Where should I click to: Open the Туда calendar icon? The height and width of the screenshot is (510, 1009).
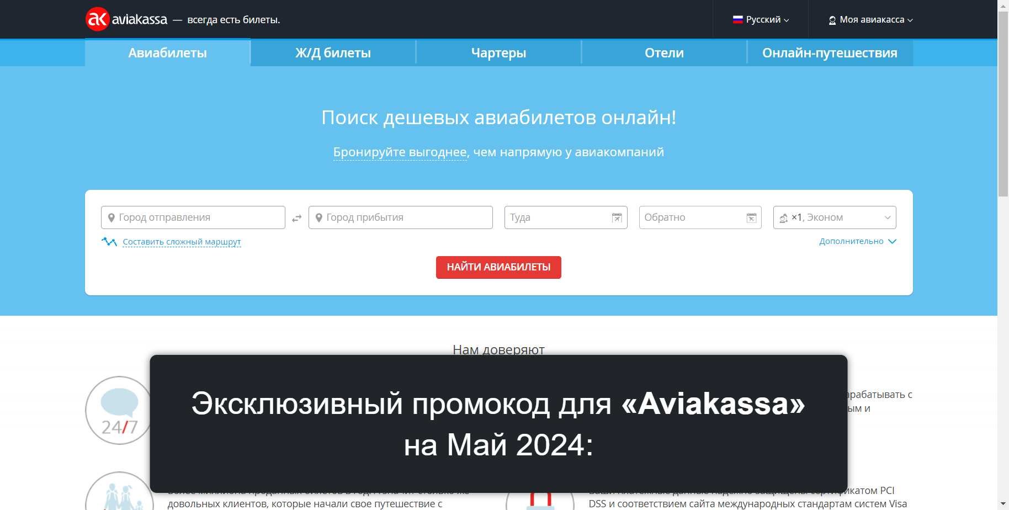pos(617,218)
